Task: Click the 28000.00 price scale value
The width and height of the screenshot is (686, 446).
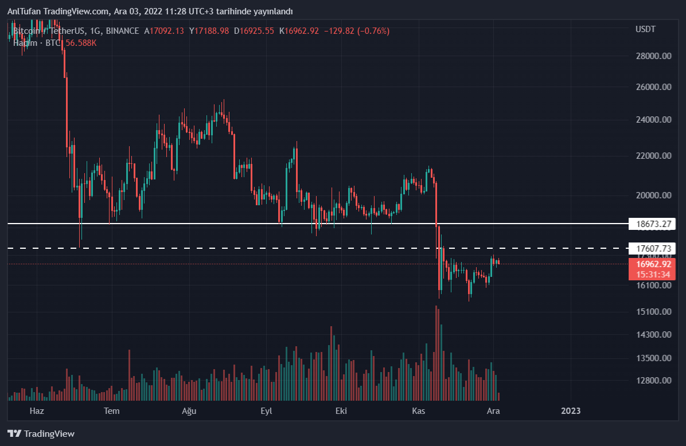Action: point(653,56)
